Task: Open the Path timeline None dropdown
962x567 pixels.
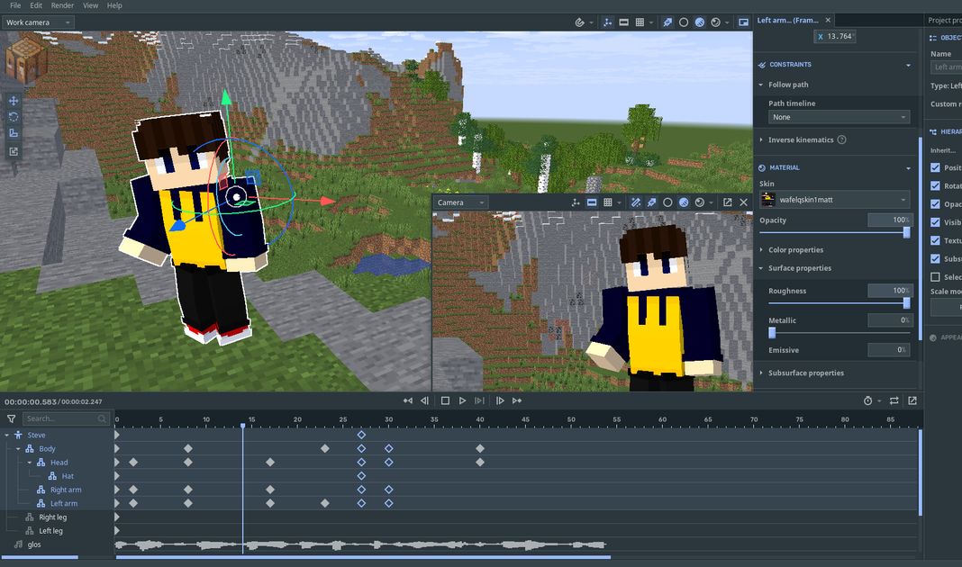Action: click(x=839, y=117)
